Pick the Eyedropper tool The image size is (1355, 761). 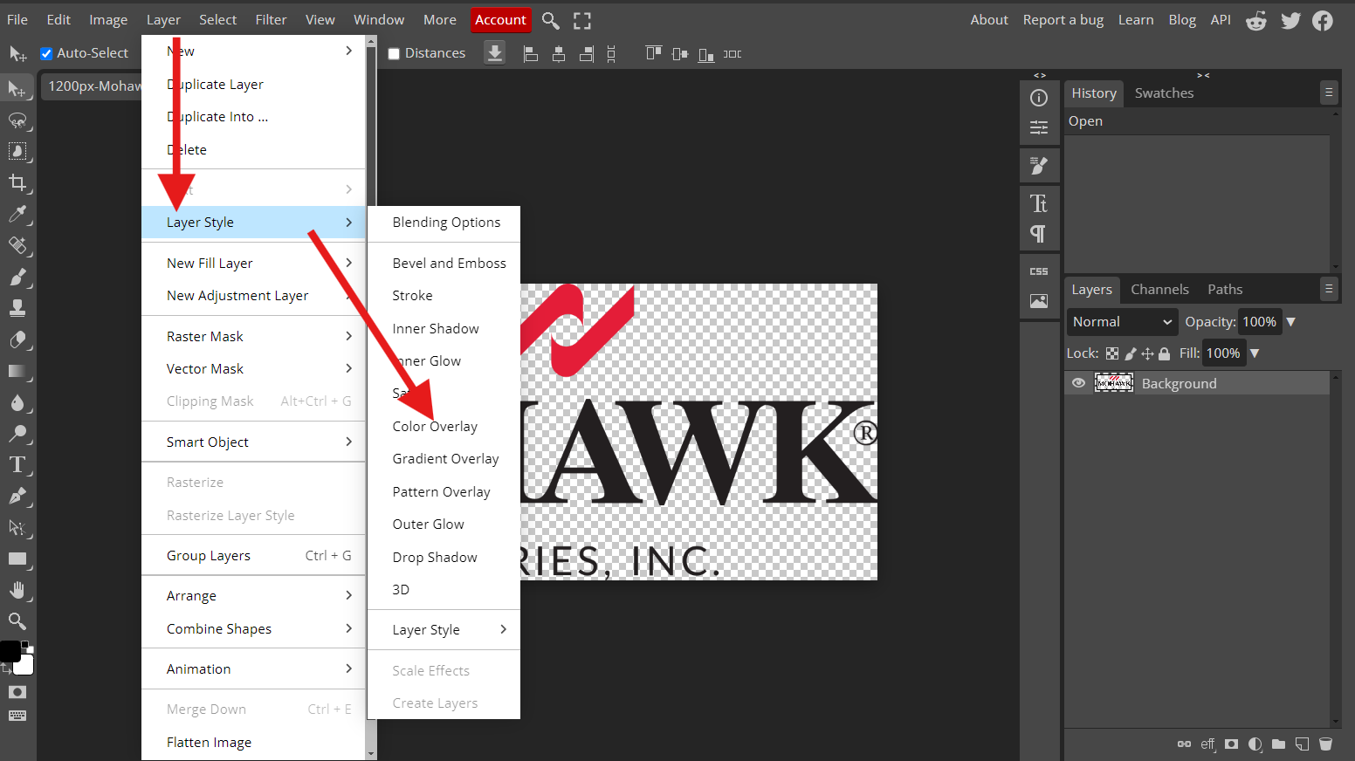click(x=17, y=214)
